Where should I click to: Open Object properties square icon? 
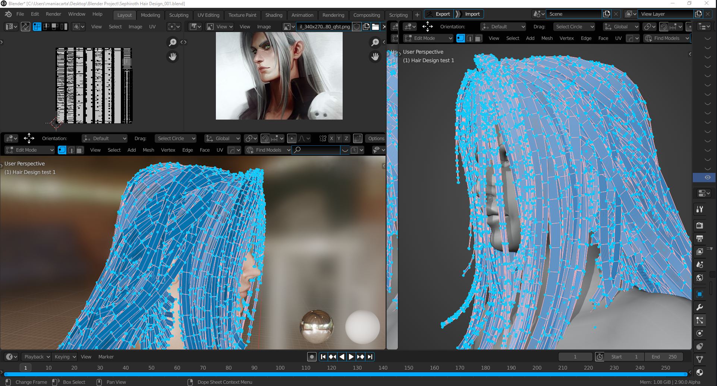click(x=699, y=294)
